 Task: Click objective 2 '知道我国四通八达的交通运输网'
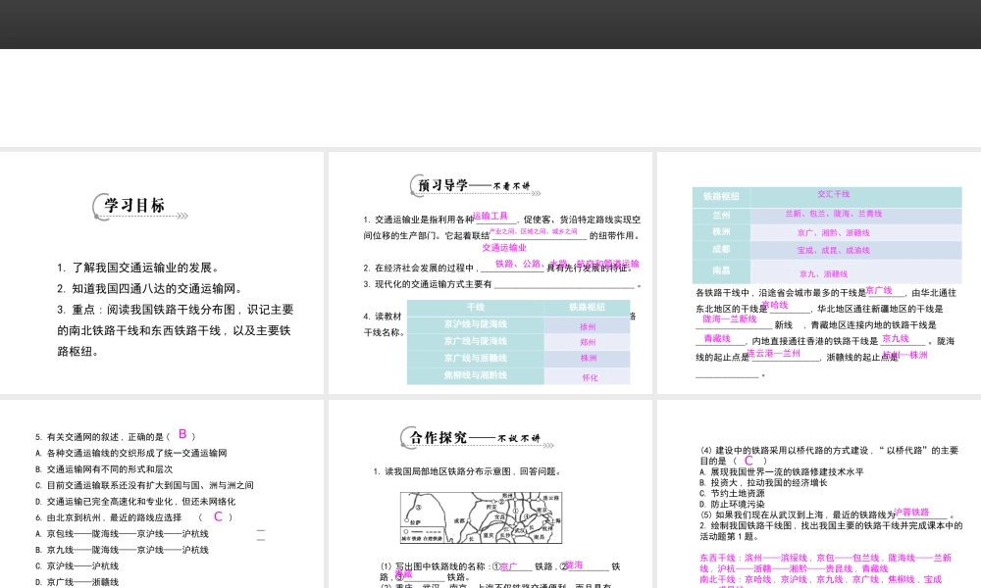[x=149, y=289]
